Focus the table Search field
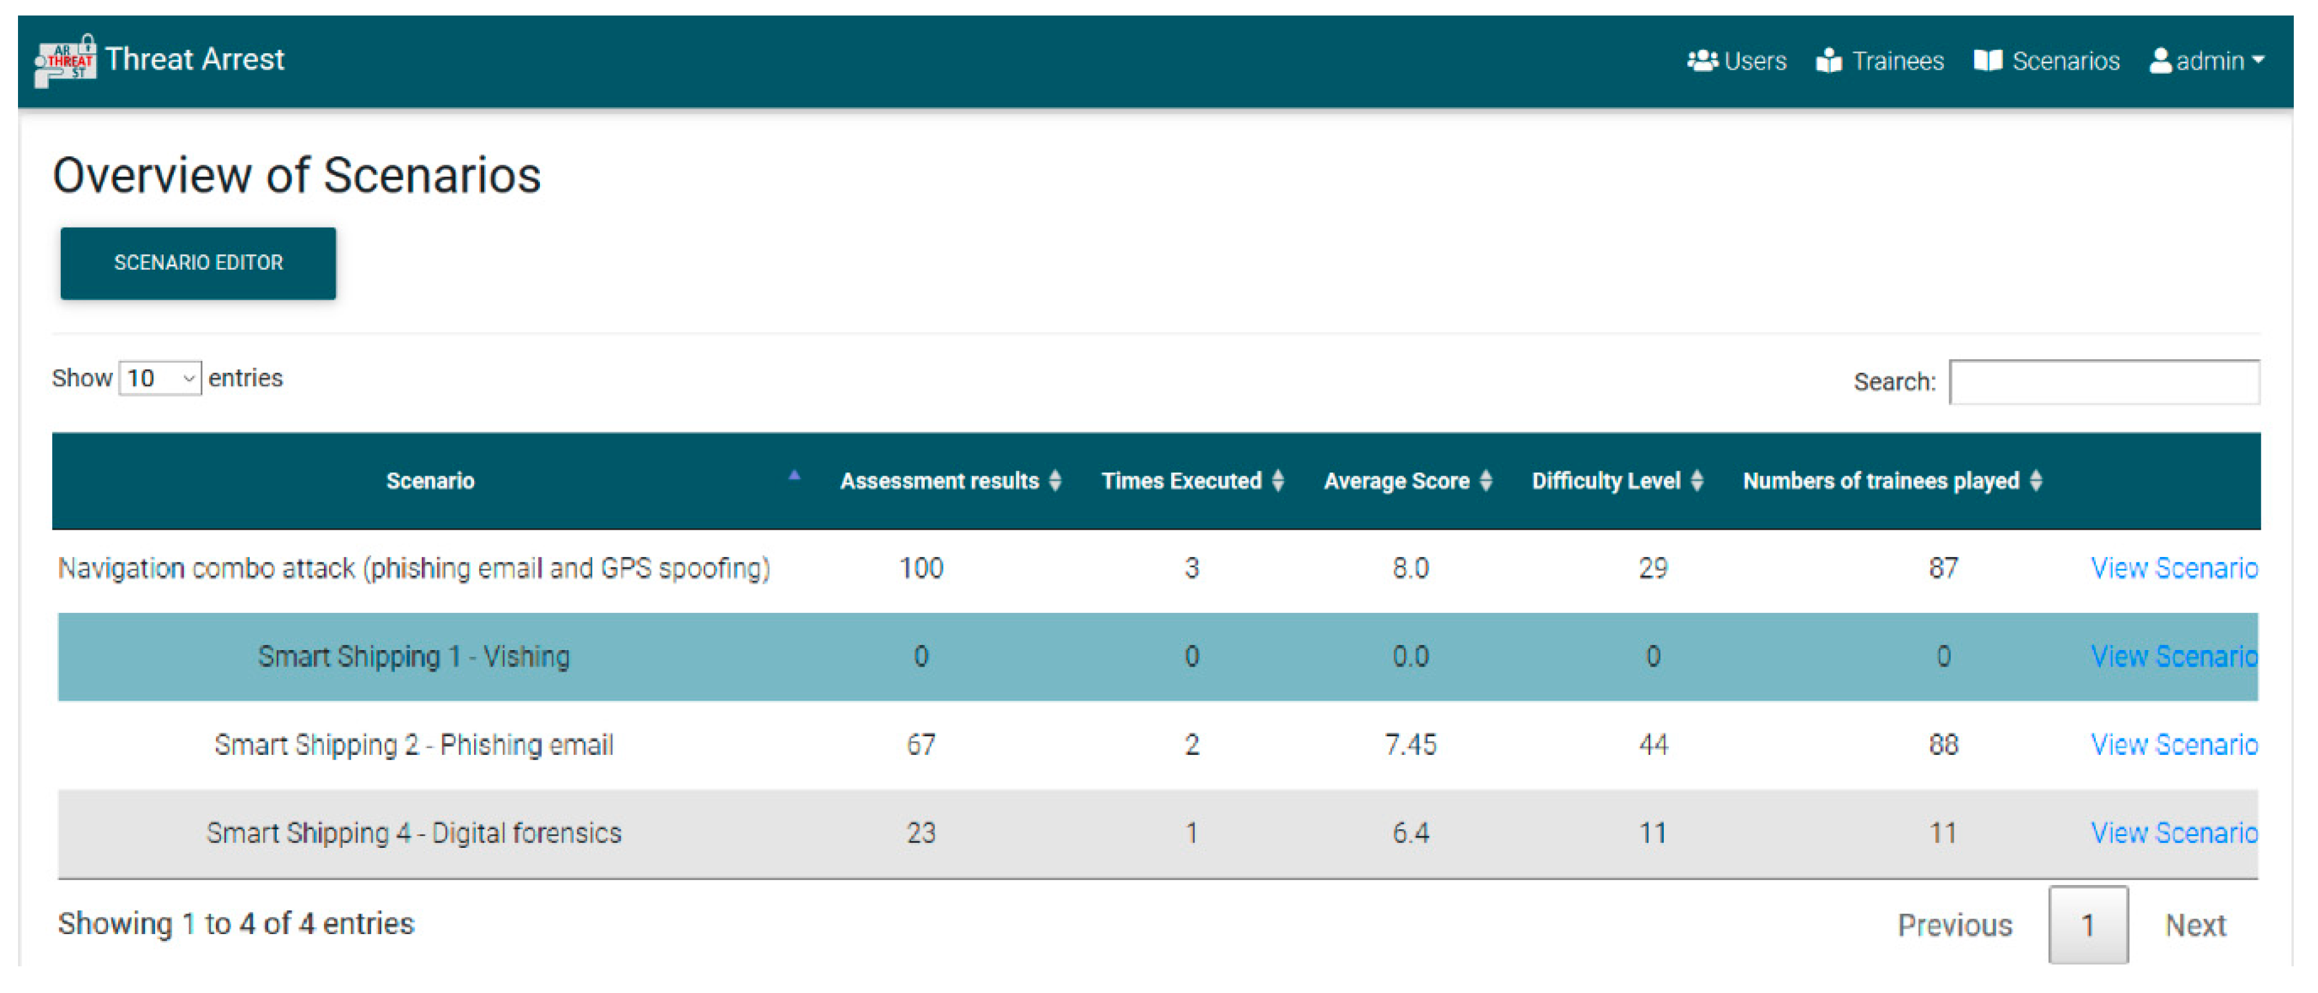Image resolution: width=2318 pixels, height=993 pixels. pos(2104,382)
